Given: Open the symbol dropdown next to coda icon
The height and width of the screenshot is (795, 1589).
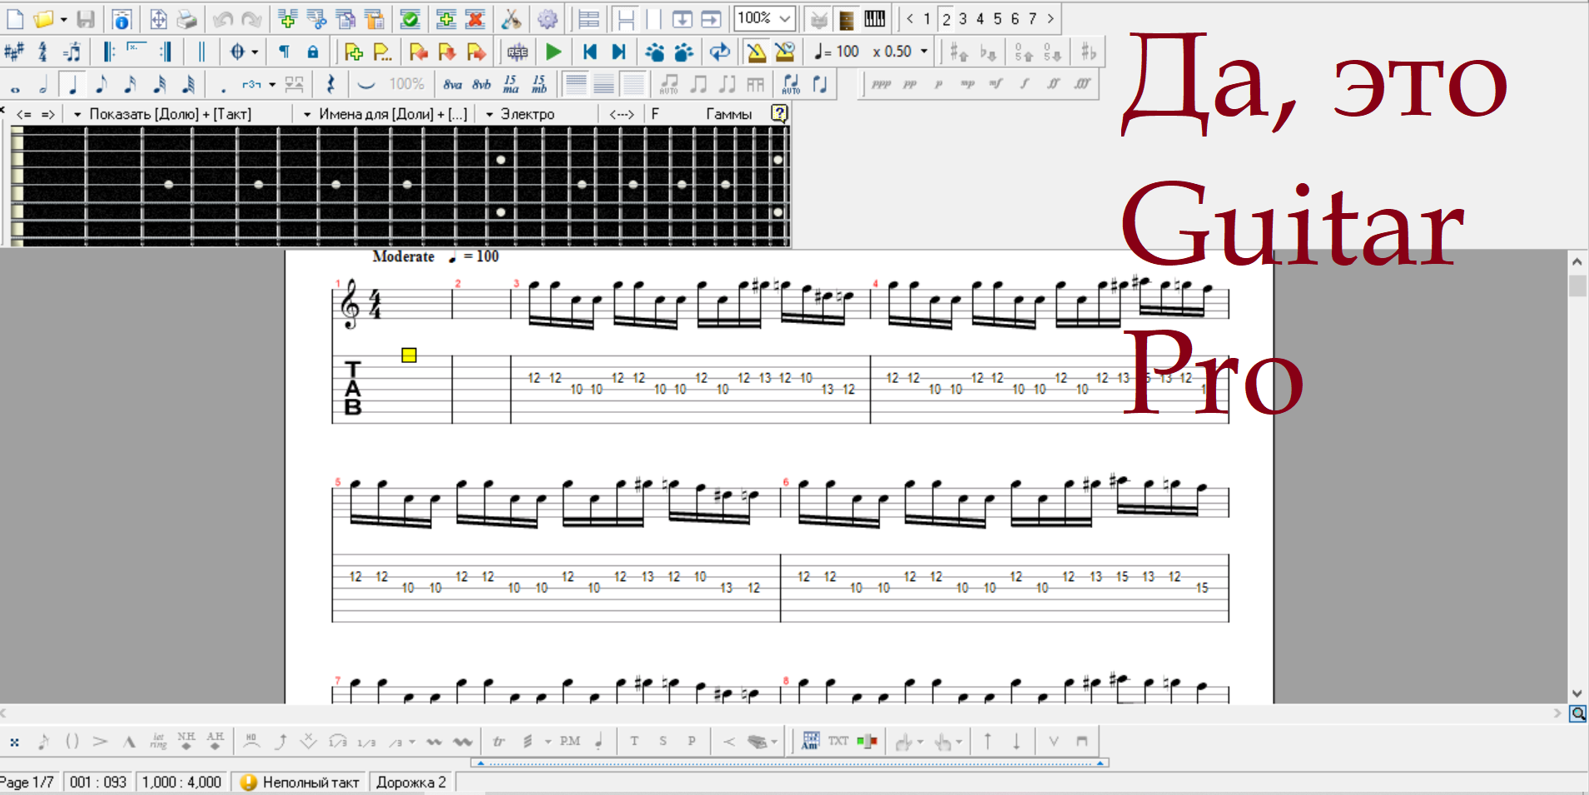Looking at the screenshot, I should click(x=255, y=52).
